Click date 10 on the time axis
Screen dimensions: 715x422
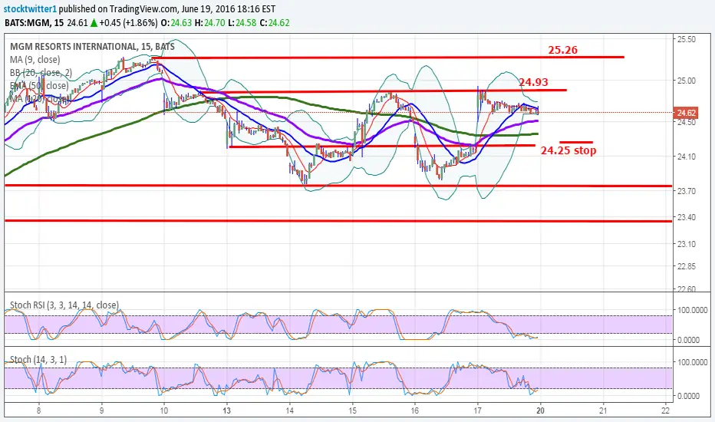coord(163,410)
